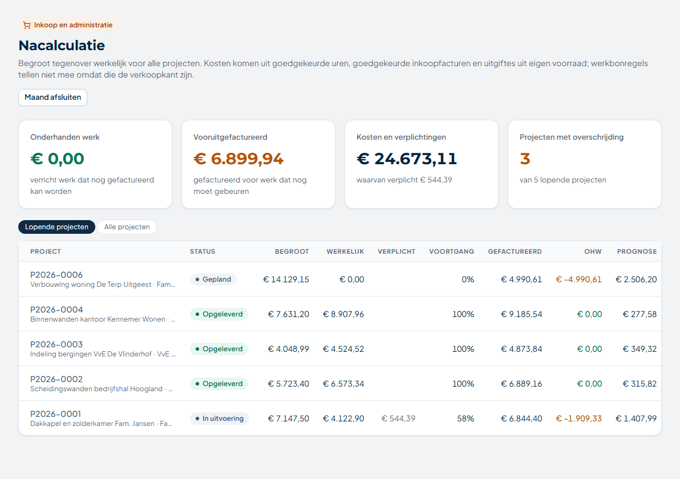680x479 pixels.
Task: Click the Maand afsluiten button
Action: [x=52, y=97]
